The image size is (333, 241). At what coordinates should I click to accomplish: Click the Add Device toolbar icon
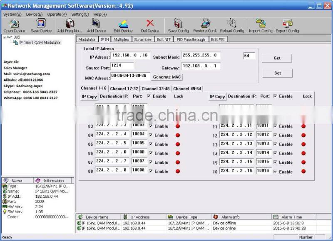coord(97,24)
